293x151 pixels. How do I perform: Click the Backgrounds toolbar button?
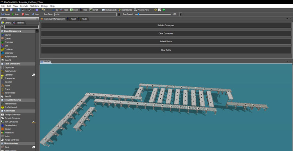109,10
